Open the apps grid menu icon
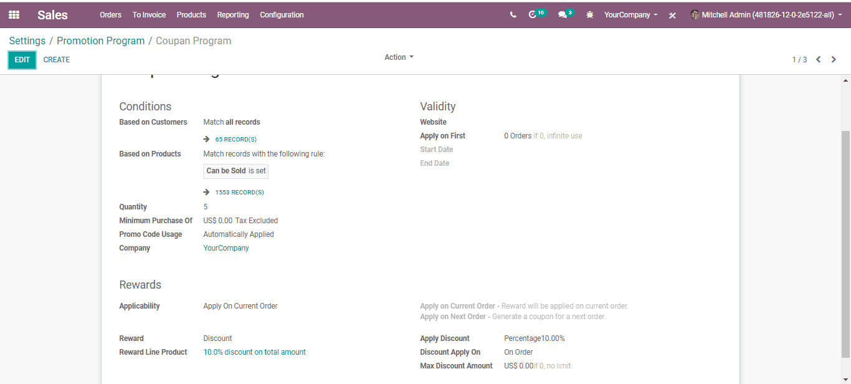Screen dimensions: 851x384 coord(14,14)
